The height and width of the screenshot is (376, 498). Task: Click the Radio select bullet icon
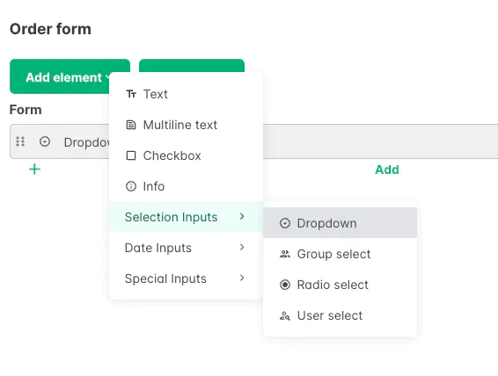click(x=285, y=285)
